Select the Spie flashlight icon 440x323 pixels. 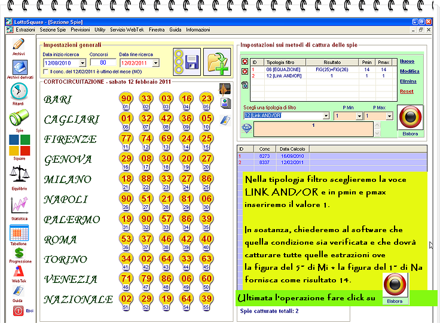tap(19, 117)
